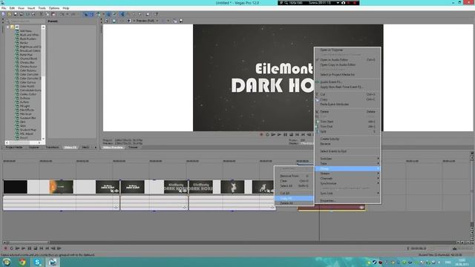Choose Split in the context menu
The image size is (475, 267).
[347, 131]
